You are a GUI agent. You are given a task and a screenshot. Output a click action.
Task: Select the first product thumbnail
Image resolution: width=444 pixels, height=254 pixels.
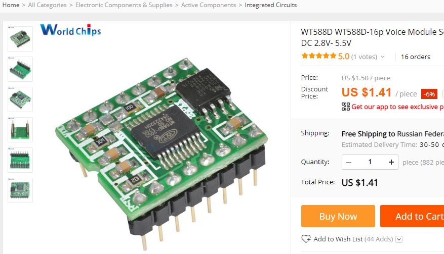[x=20, y=39]
